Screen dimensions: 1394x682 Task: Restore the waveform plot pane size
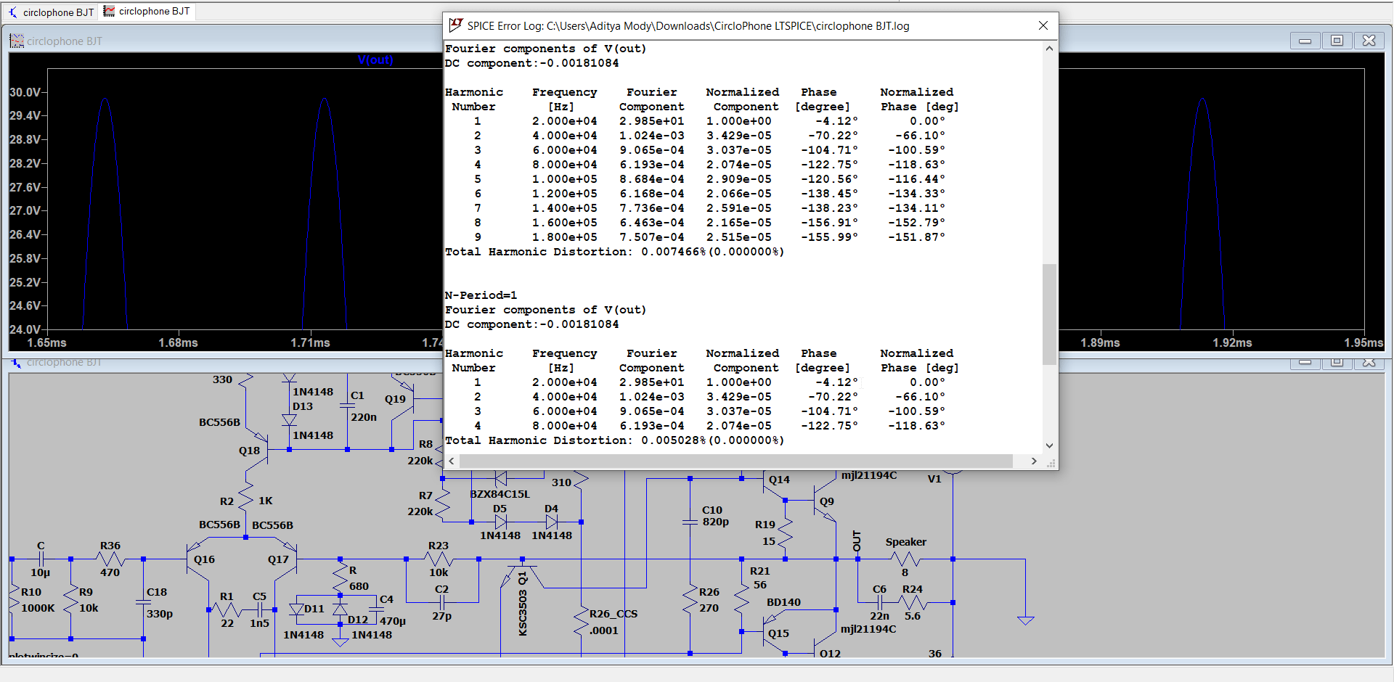(x=1337, y=41)
